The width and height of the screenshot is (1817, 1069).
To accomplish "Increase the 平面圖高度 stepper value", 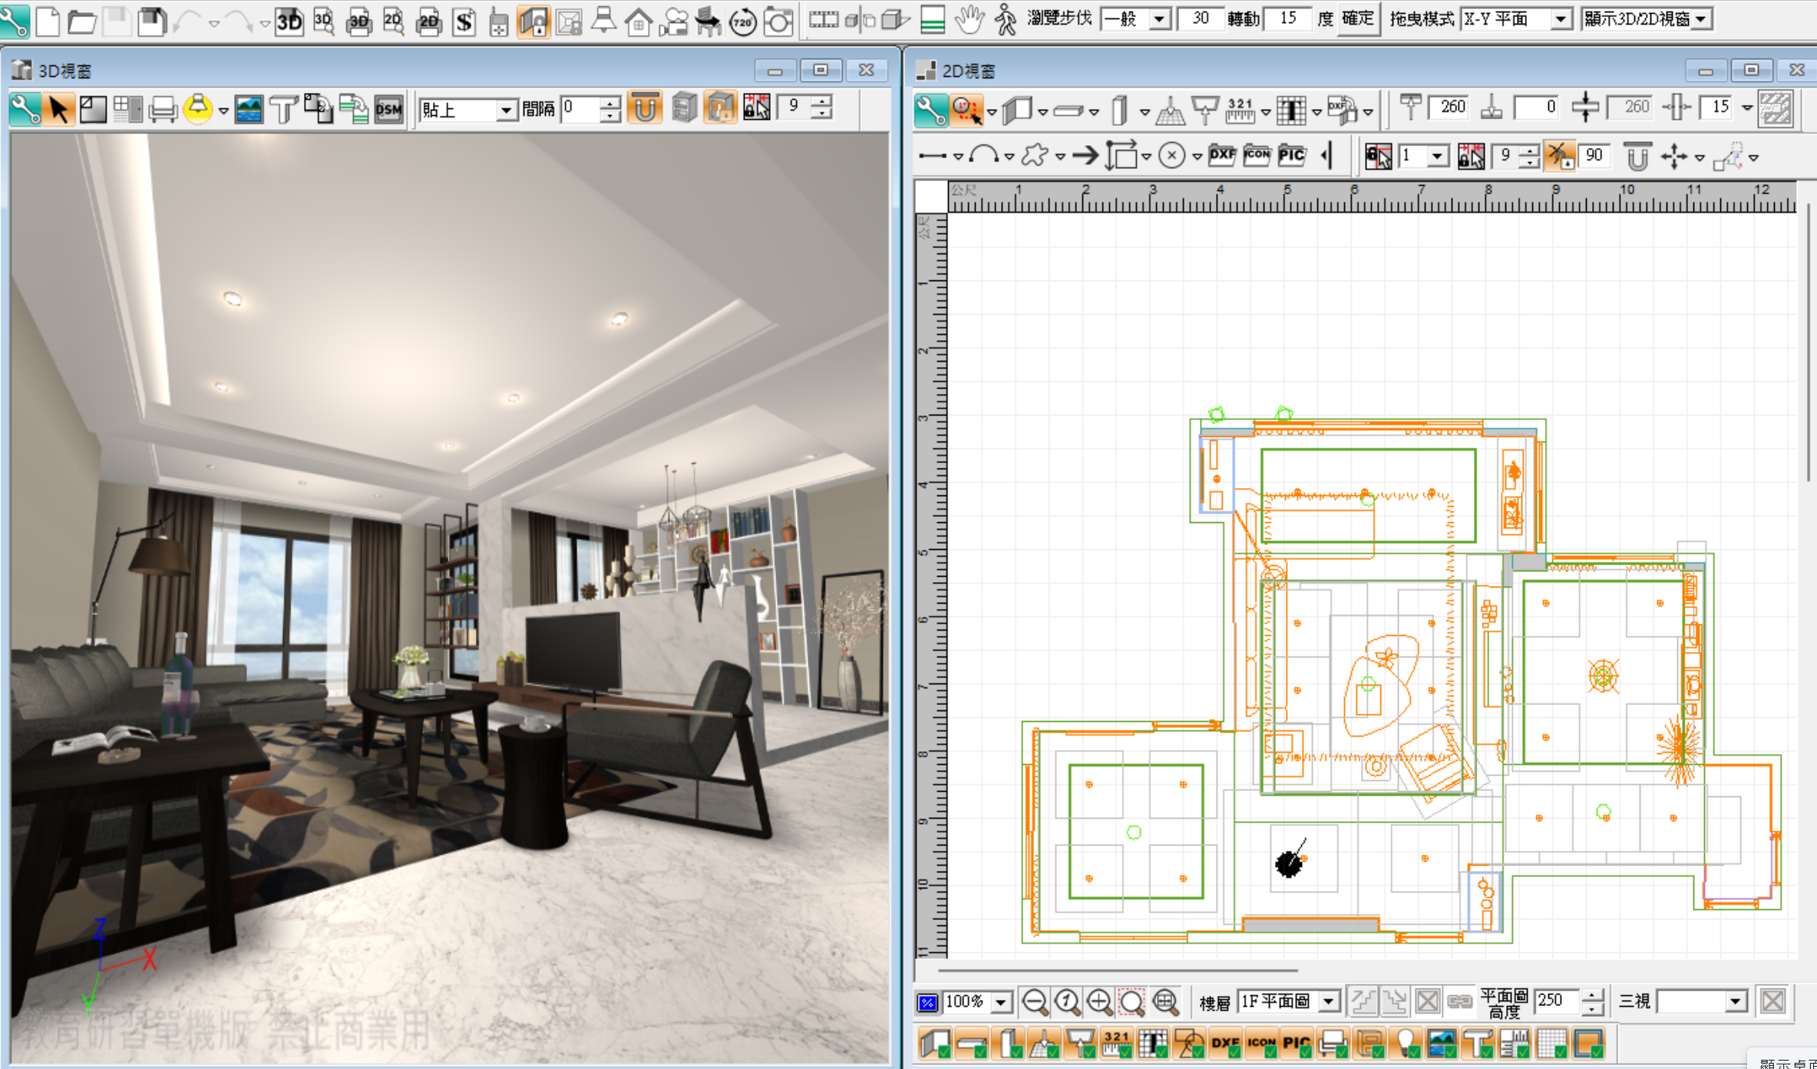I will pyautogui.click(x=1593, y=995).
